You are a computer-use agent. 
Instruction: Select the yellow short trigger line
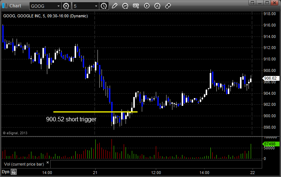(95, 112)
